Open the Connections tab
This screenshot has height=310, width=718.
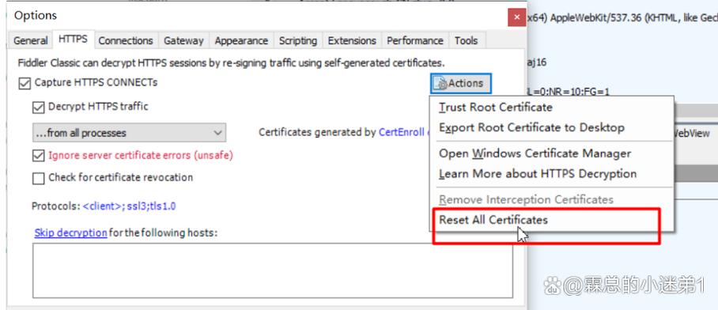(x=126, y=41)
